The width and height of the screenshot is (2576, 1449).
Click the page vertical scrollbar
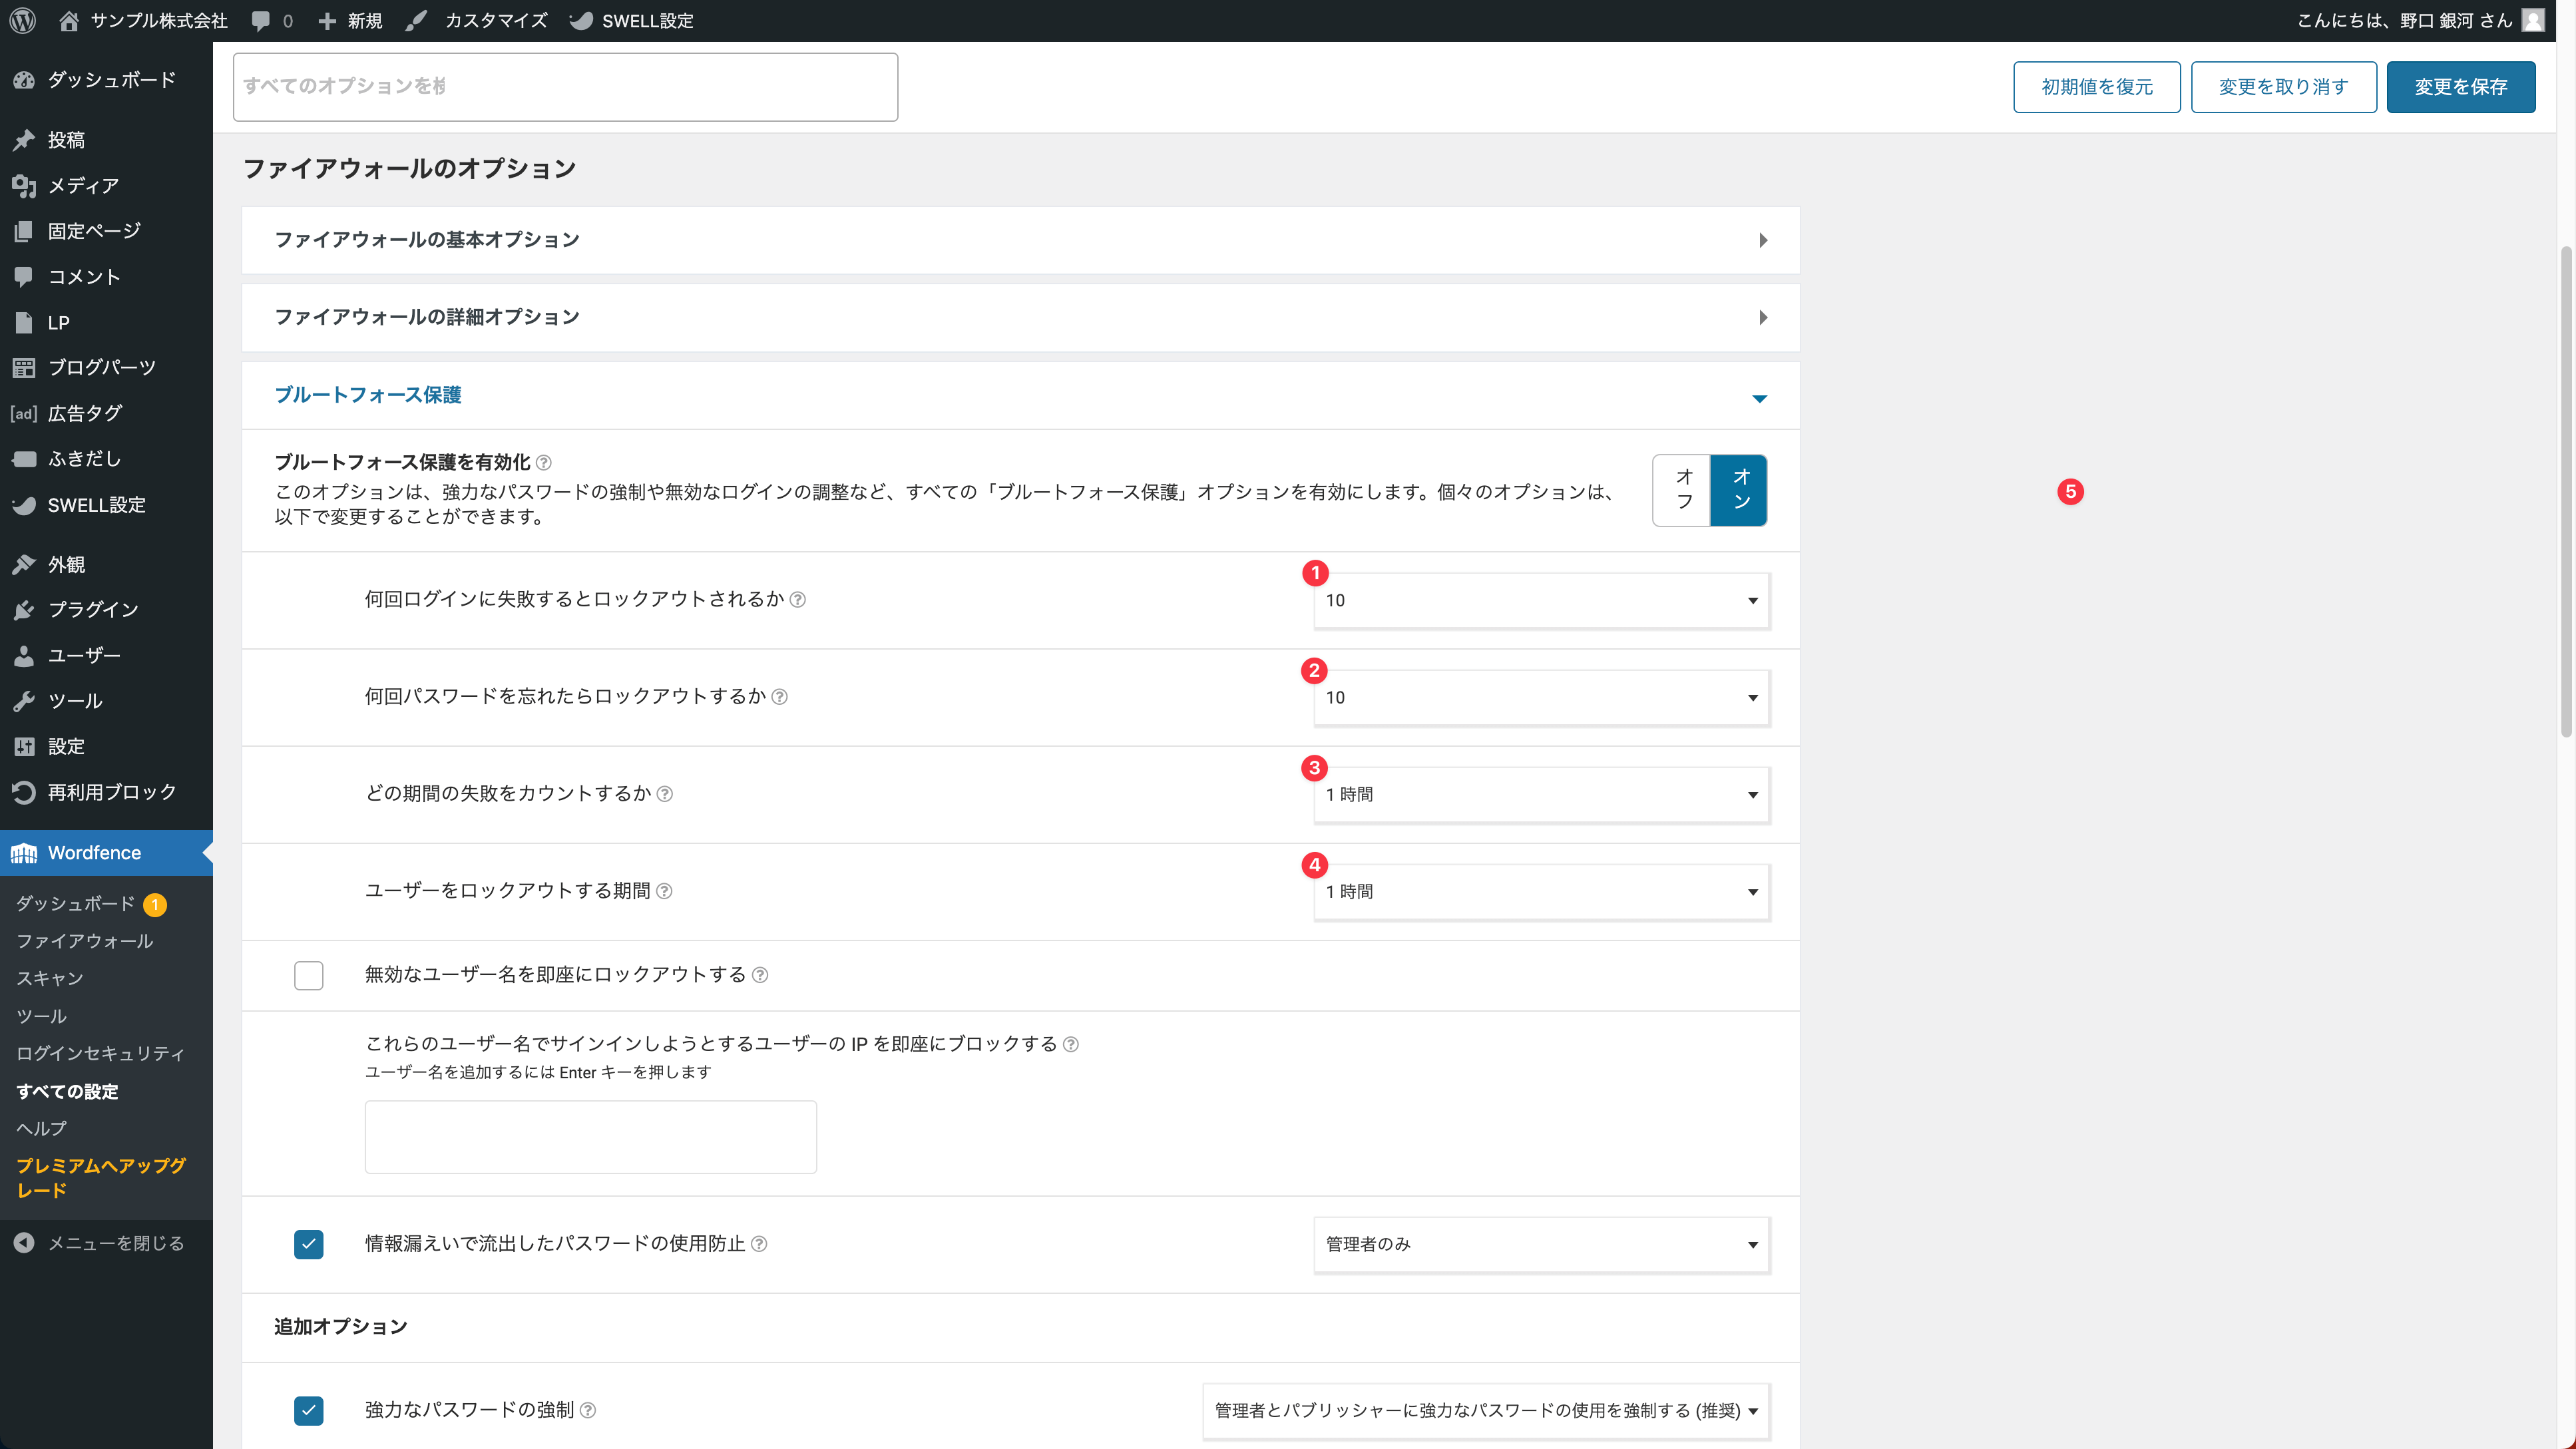pos(2566,490)
